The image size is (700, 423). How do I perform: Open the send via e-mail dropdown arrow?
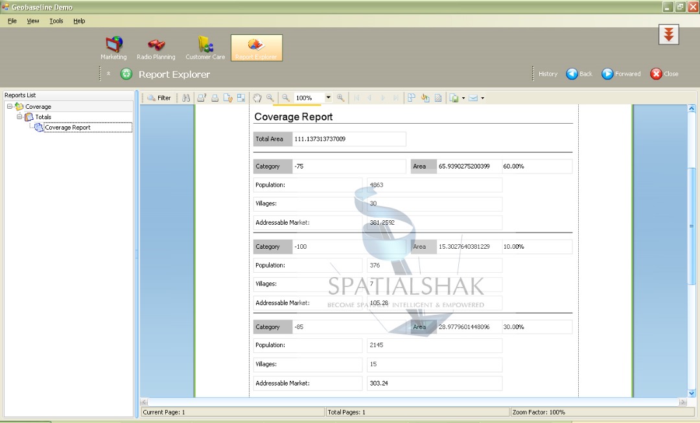coord(482,98)
